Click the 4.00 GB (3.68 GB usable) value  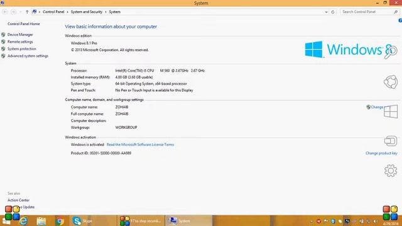(x=134, y=77)
